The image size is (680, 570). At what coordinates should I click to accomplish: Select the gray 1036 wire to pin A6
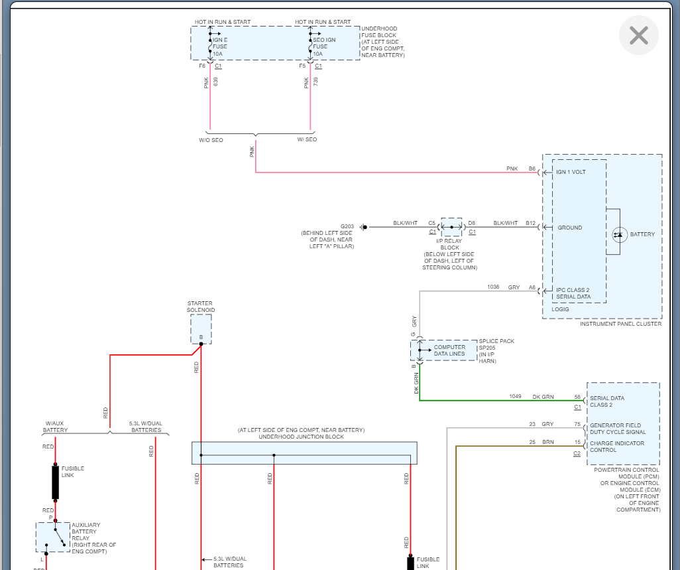tap(477, 291)
